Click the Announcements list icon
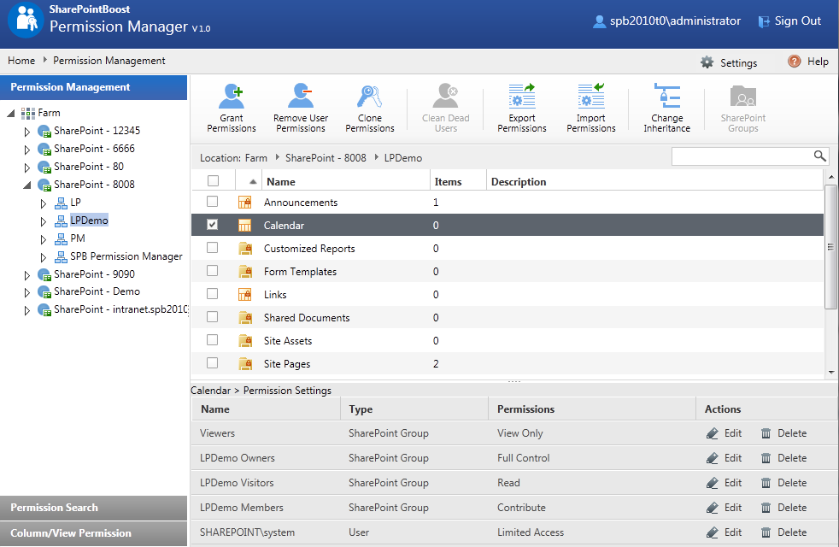Image resolution: width=839 pixels, height=547 pixels. pos(245,203)
